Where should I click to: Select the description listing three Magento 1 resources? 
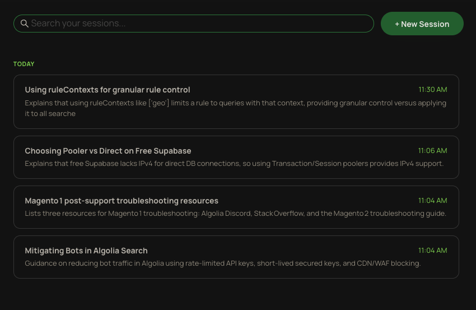point(236,214)
